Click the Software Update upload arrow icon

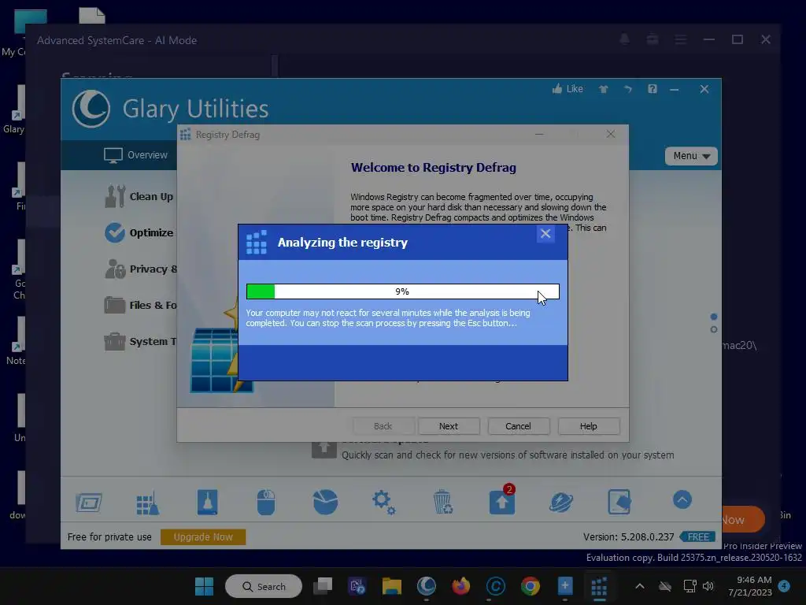pyautogui.click(x=324, y=448)
